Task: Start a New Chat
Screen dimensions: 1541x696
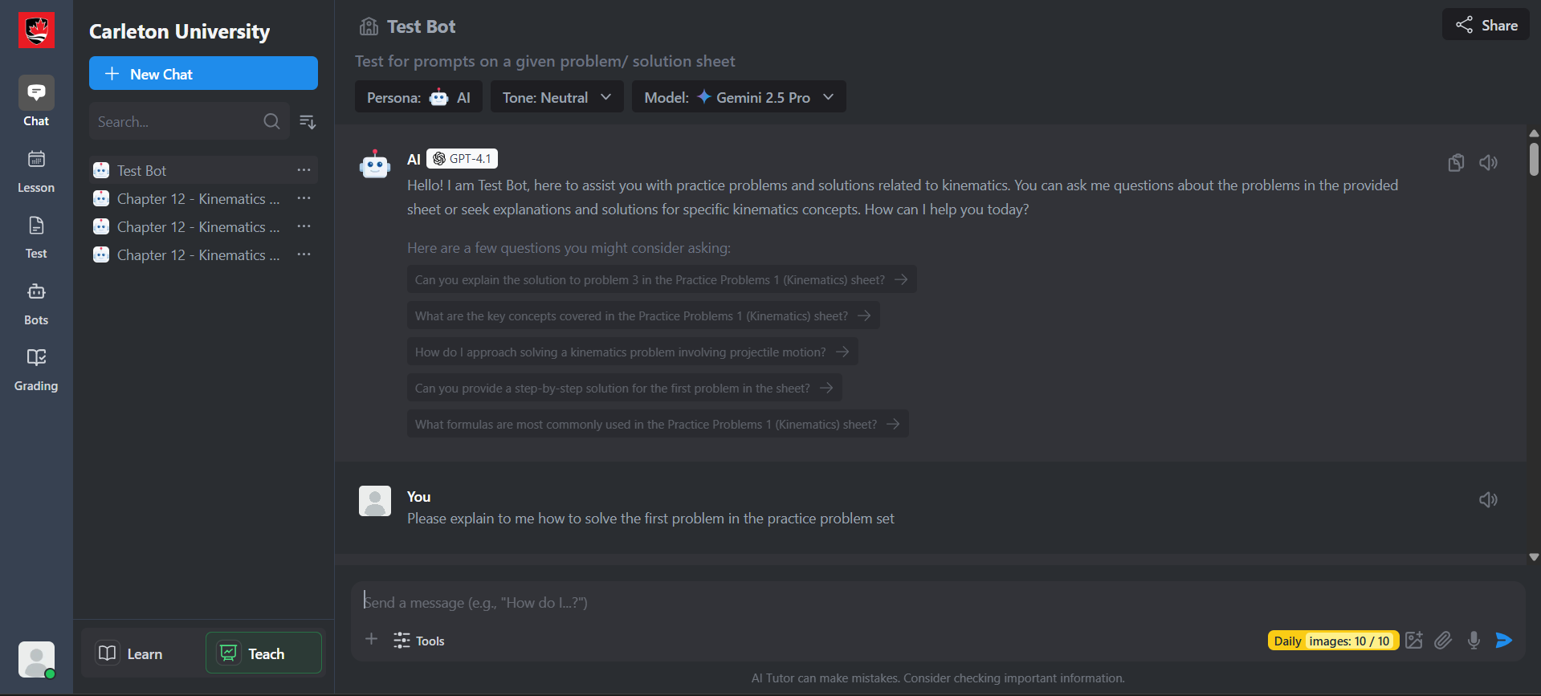Action: tap(203, 74)
